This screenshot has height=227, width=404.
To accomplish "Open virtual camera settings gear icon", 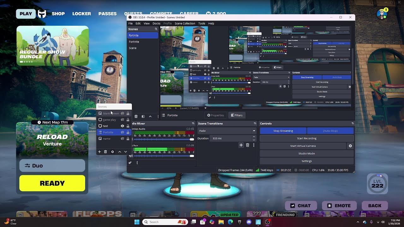I will point(350,146).
